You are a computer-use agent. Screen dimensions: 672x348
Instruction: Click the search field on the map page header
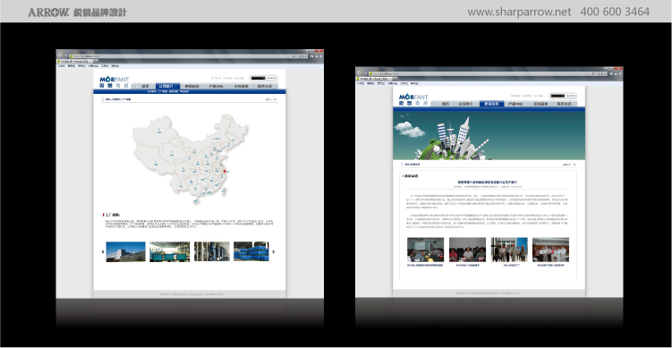point(258,79)
